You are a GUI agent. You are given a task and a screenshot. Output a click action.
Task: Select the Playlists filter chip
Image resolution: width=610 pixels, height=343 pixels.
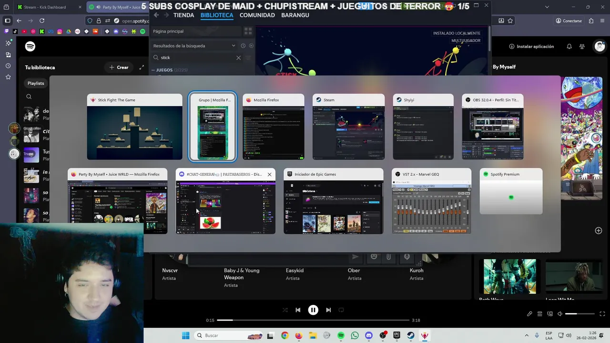tap(36, 83)
